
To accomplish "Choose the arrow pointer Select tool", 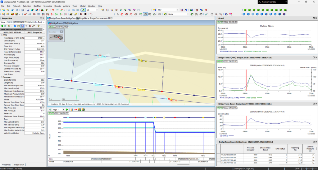I will point(118,14).
